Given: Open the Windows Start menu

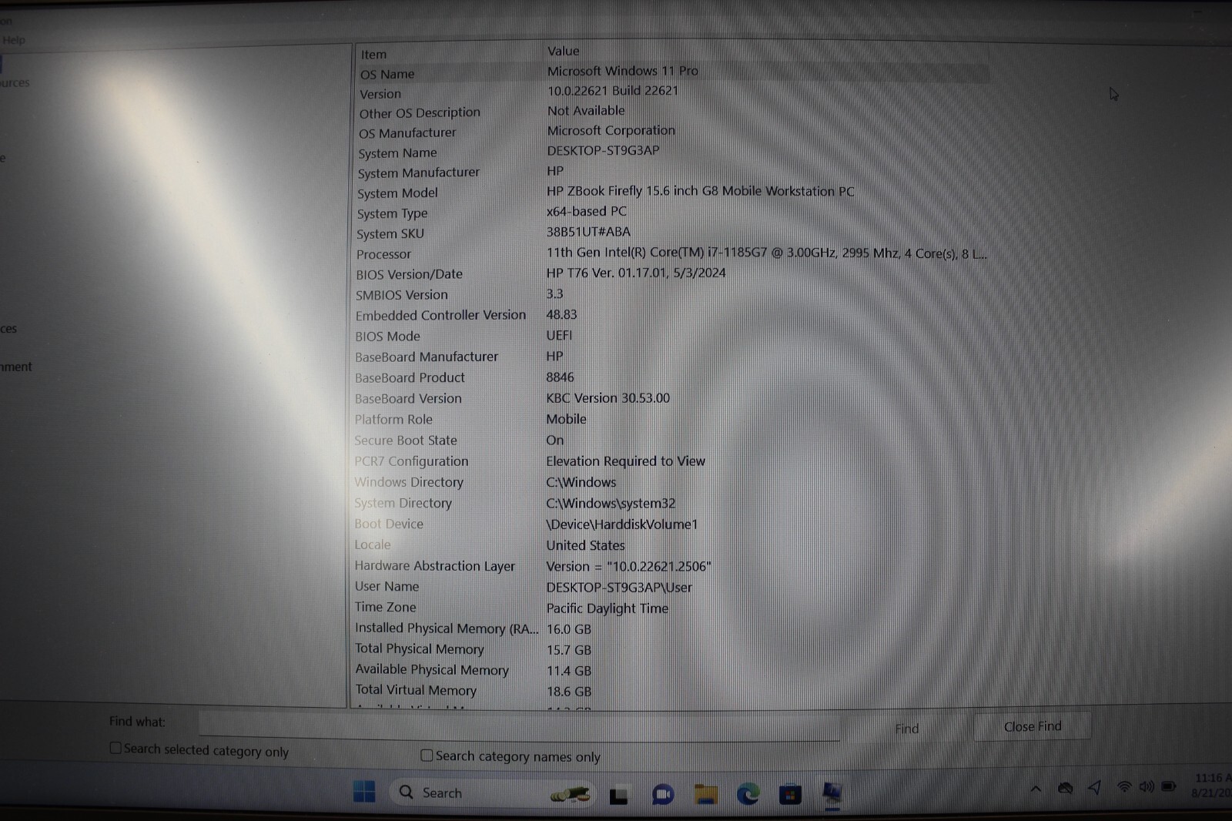Looking at the screenshot, I should pos(364,792).
